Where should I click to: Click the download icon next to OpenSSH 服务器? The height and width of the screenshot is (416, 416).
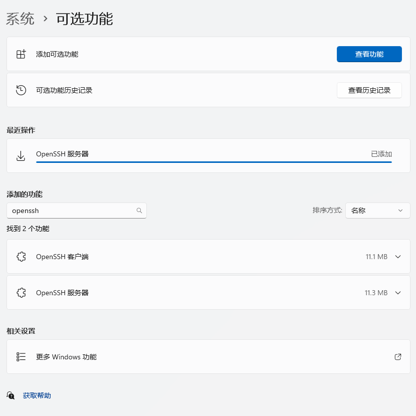point(21,155)
